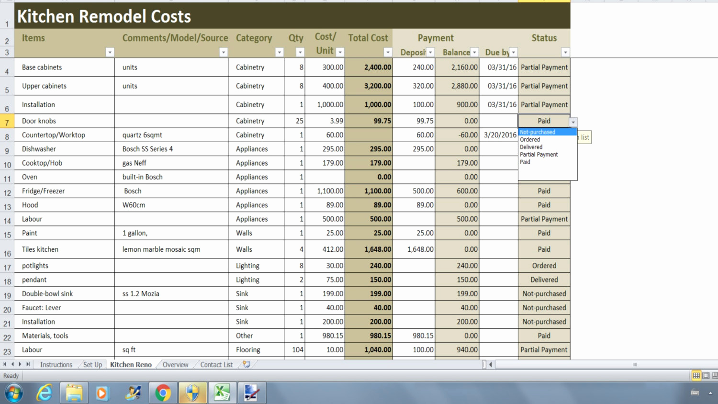Select the '980.15' deposit cell
Viewport: 718px width, 404px height.
coord(414,336)
